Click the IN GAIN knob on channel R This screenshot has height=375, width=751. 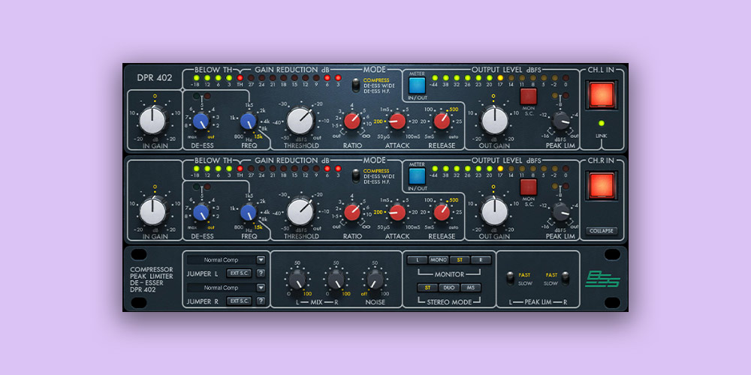pyautogui.click(x=152, y=212)
